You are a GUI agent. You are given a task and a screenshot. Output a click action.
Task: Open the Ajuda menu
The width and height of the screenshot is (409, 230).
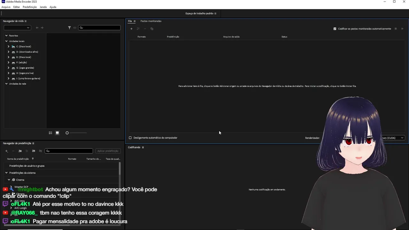pos(53,7)
